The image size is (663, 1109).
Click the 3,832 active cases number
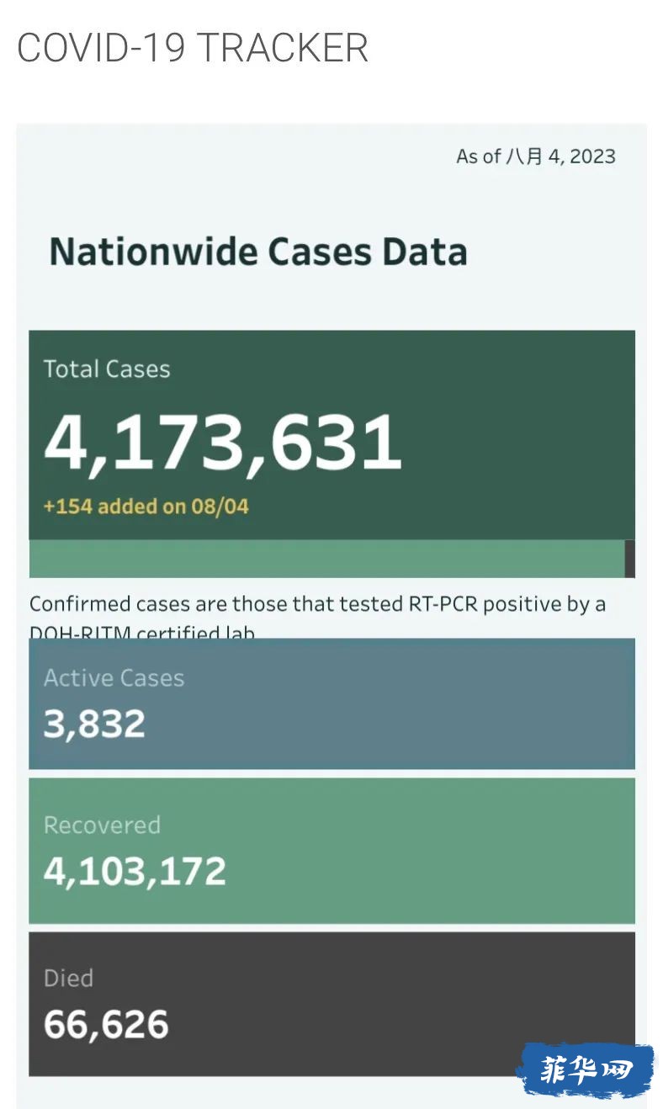94,724
